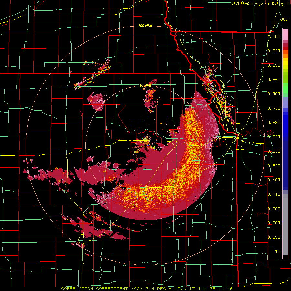The height and width of the screenshot is (291, 291).
Task: Select the 0.253 legend value
Action: coord(274,237)
